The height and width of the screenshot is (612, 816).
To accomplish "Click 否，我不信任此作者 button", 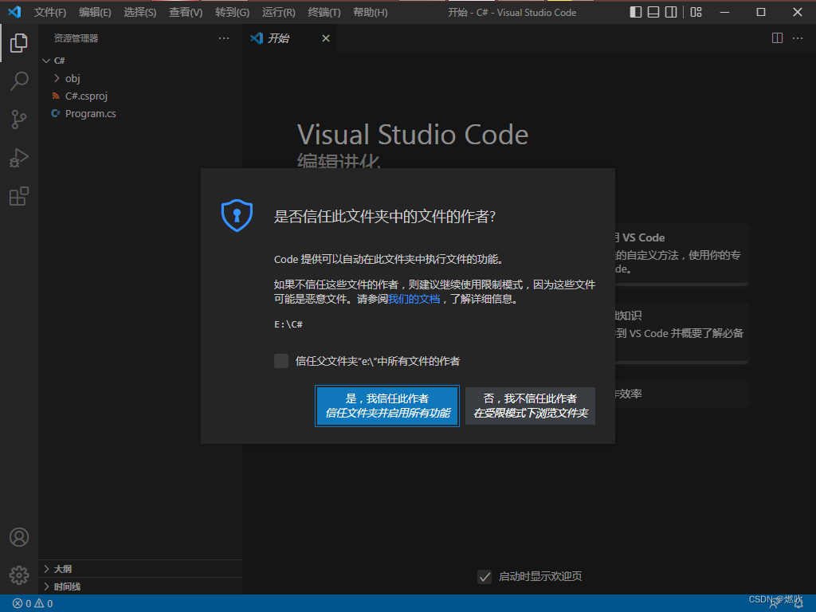I will pyautogui.click(x=530, y=406).
